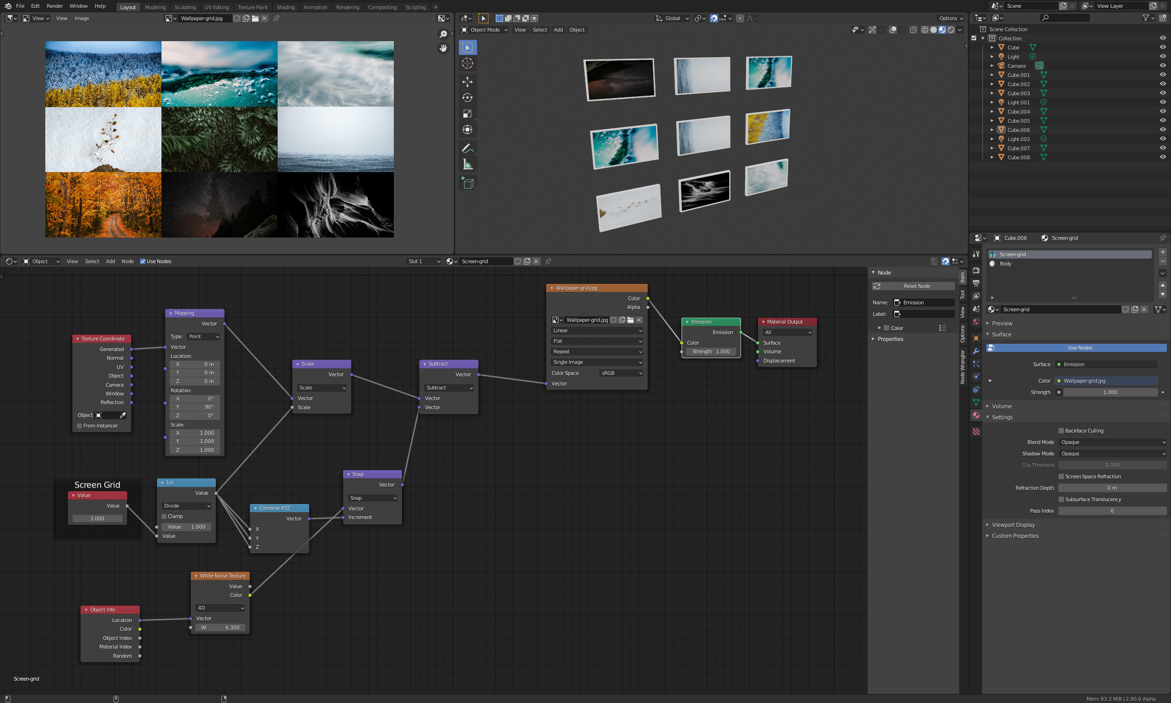
Task: Select the Cursor tool in viewport toolbar
Action: point(467,64)
